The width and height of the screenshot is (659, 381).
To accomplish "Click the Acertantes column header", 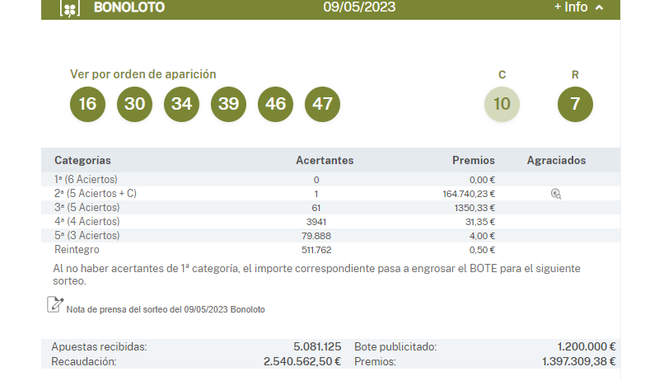I will pyautogui.click(x=325, y=160).
